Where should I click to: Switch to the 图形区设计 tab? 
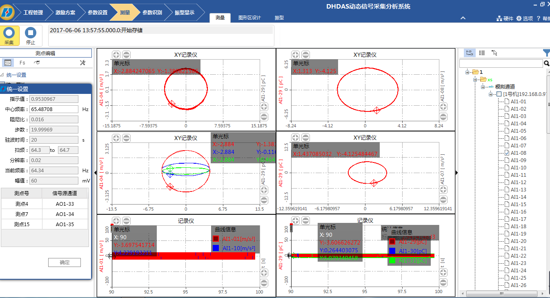click(x=249, y=18)
